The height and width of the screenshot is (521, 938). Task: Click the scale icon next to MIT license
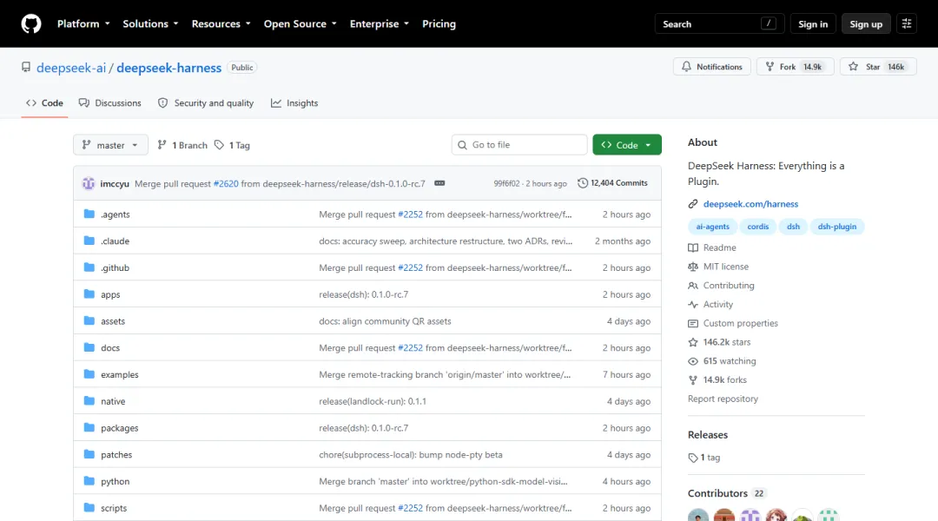693,267
